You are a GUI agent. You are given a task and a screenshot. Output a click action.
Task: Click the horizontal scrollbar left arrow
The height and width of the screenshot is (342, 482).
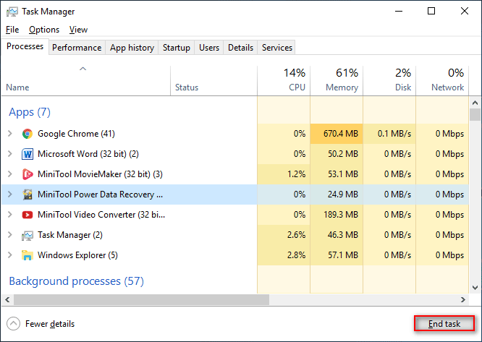coord(7,299)
